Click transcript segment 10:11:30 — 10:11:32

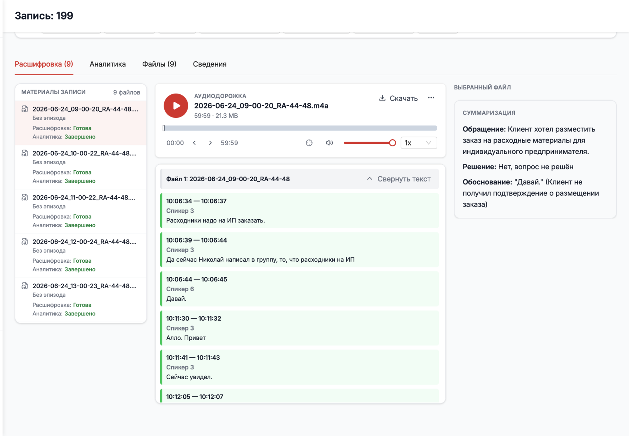300,328
